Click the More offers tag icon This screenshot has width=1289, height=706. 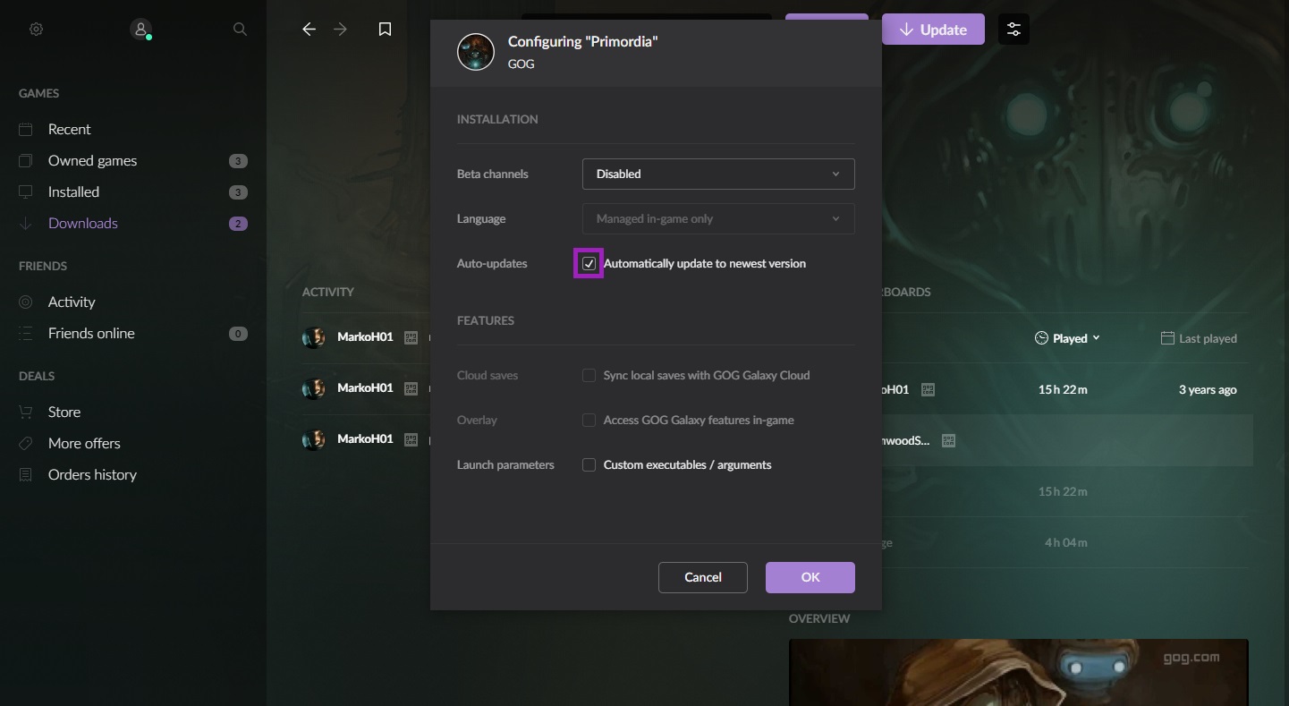tap(26, 444)
